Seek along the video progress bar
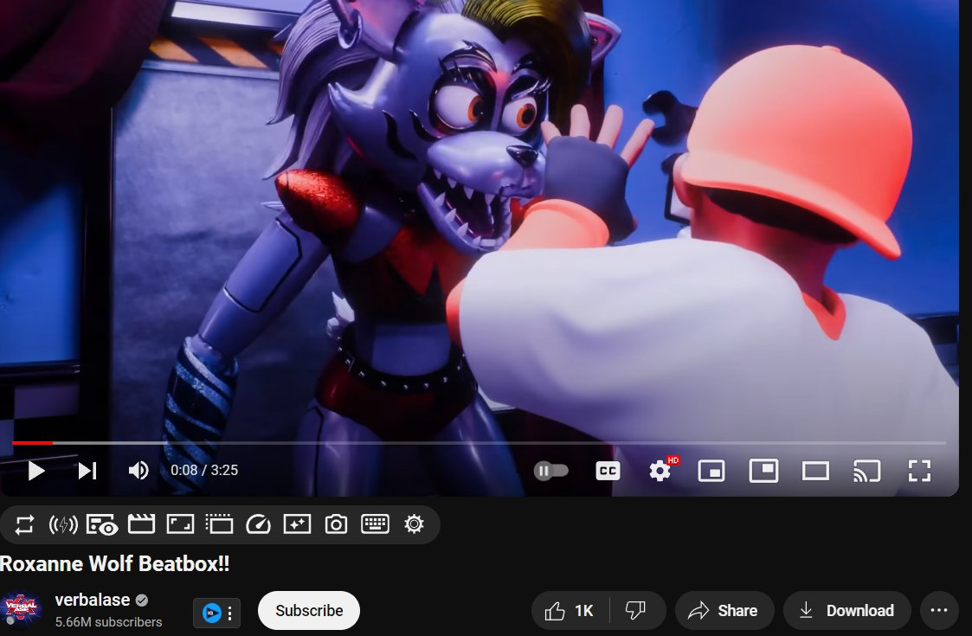Screen dimensions: 972x636 479,442
